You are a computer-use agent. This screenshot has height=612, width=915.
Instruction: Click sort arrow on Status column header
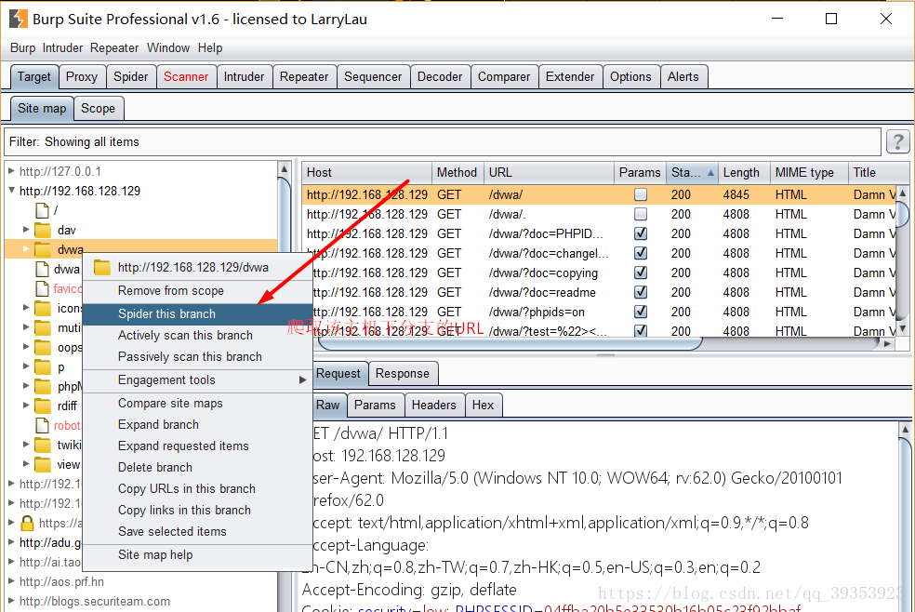pyautogui.click(x=710, y=173)
